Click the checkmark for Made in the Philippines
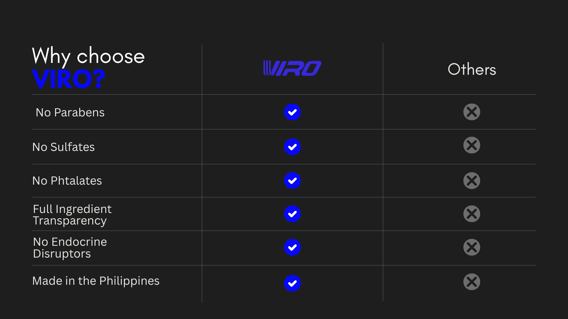Image resolution: width=568 pixels, height=319 pixels. click(292, 283)
